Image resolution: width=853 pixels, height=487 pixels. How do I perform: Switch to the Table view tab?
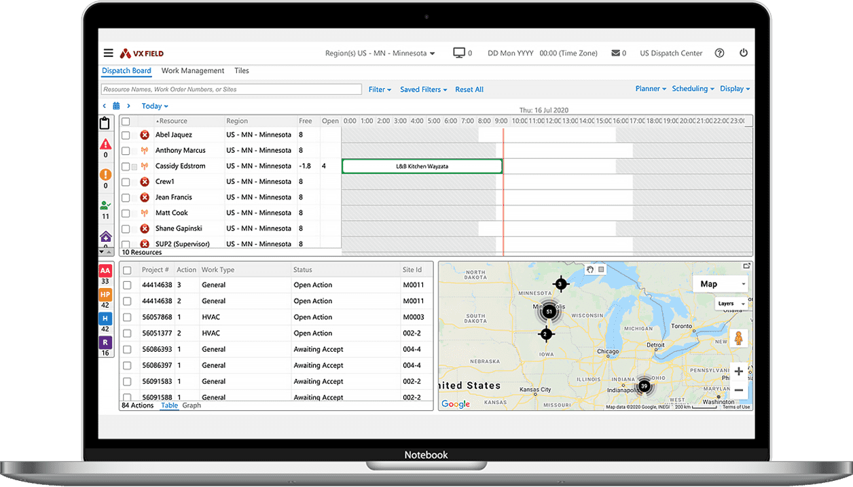point(169,405)
